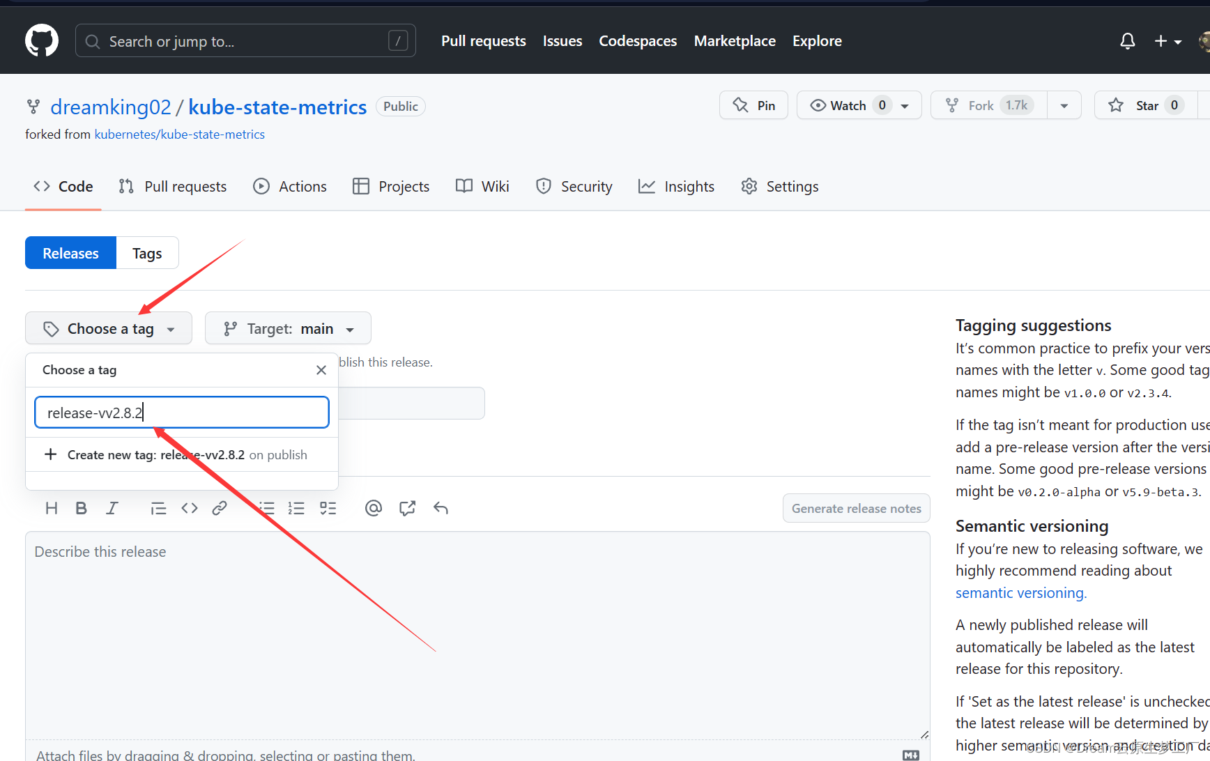Open the kubernetes/kube-state-metrics upstream link
The width and height of the screenshot is (1210, 761).
click(x=180, y=134)
